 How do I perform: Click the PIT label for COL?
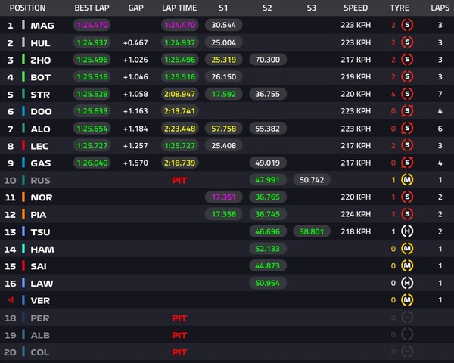pyautogui.click(x=179, y=352)
